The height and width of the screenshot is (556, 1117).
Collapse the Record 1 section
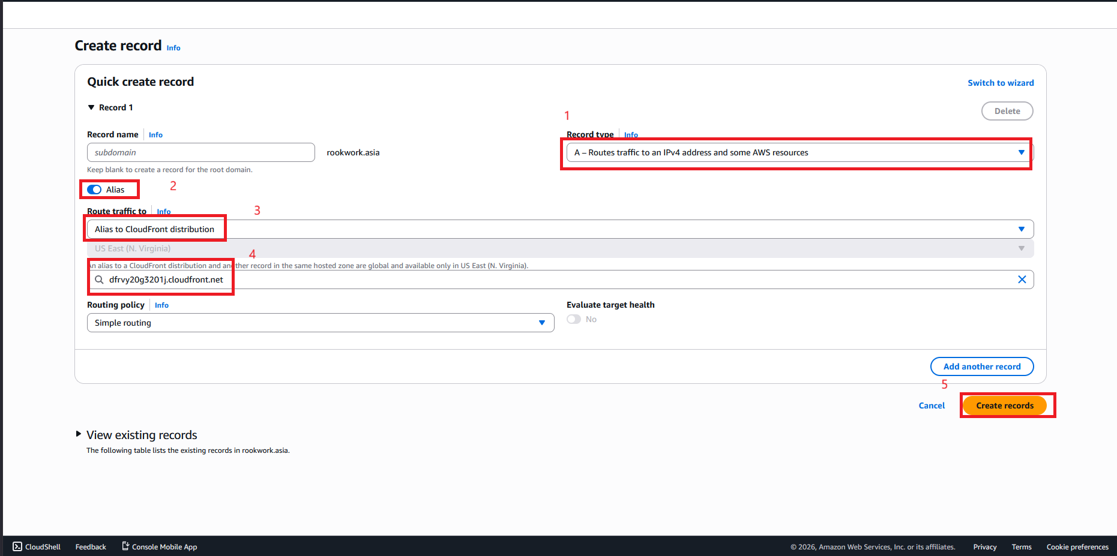pyautogui.click(x=91, y=107)
